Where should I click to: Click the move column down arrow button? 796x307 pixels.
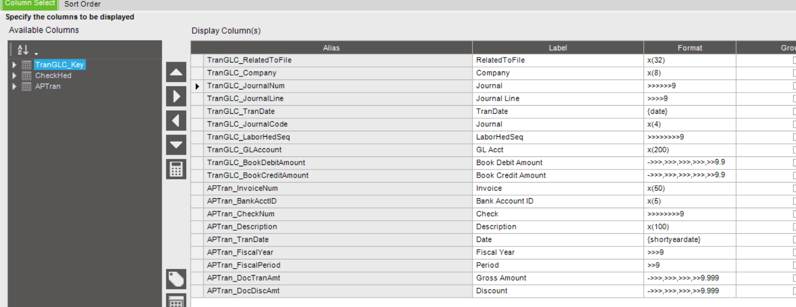click(176, 145)
